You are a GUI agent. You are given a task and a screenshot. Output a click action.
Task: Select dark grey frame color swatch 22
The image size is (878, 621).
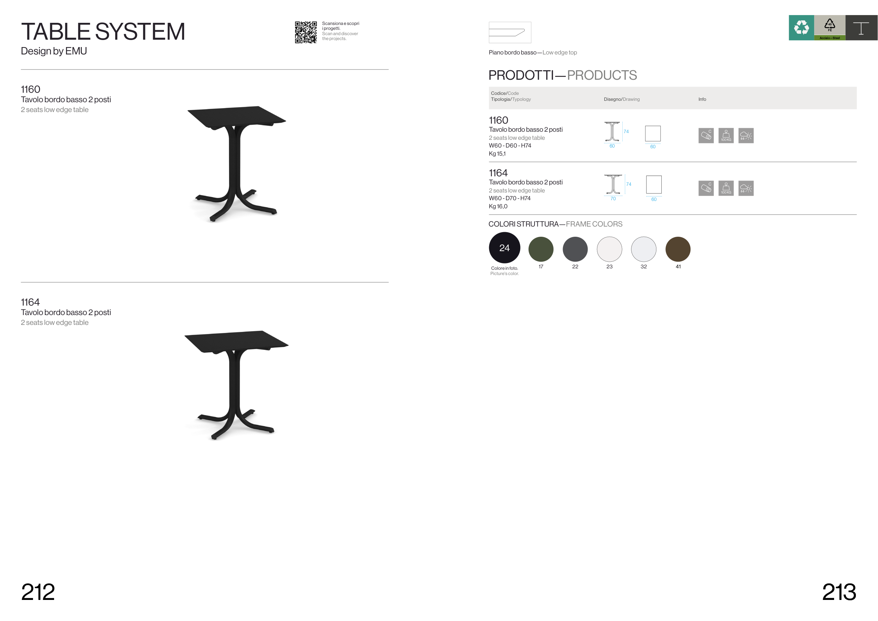click(x=575, y=249)
